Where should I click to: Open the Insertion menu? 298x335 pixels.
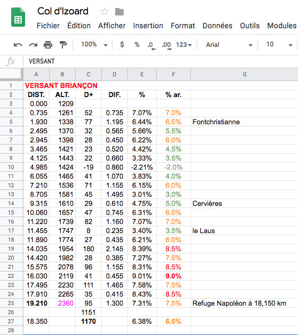(148, 26)
